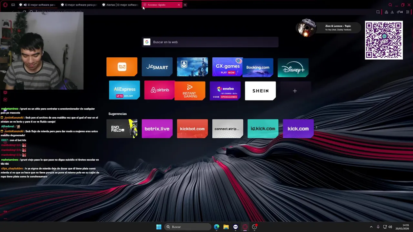Open the GX Corner gamepad icon
413x232 pixels.
(13, 5)
